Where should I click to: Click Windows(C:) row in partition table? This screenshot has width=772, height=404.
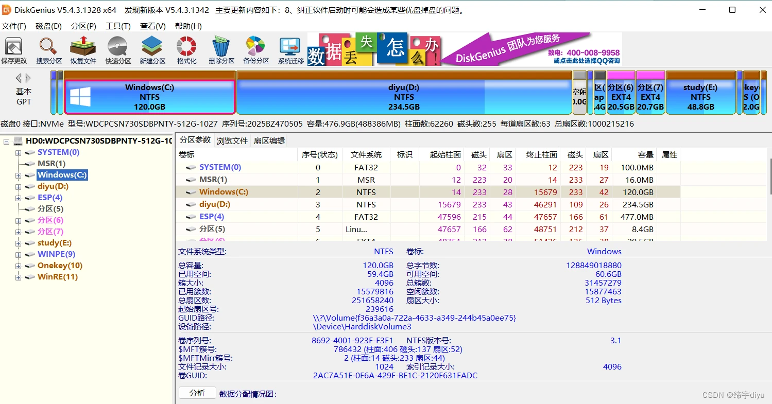pyautogui.click(x=428, y=192)
